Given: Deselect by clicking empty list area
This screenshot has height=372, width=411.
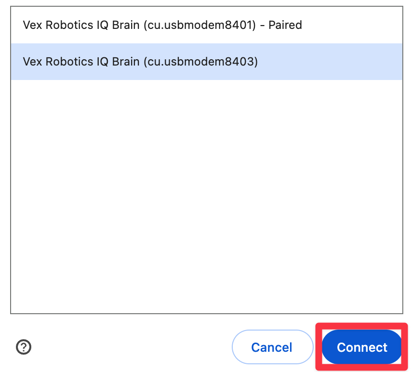Looking at the screenshot, I should [206, 193].
